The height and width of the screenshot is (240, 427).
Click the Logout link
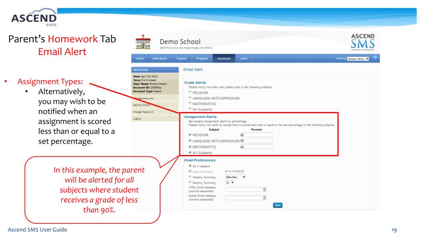point(137,119)
